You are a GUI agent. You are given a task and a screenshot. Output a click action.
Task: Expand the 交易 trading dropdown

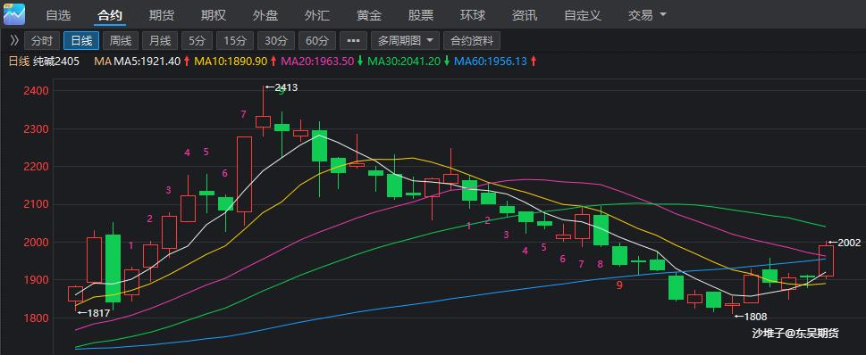tap(647, 15)
